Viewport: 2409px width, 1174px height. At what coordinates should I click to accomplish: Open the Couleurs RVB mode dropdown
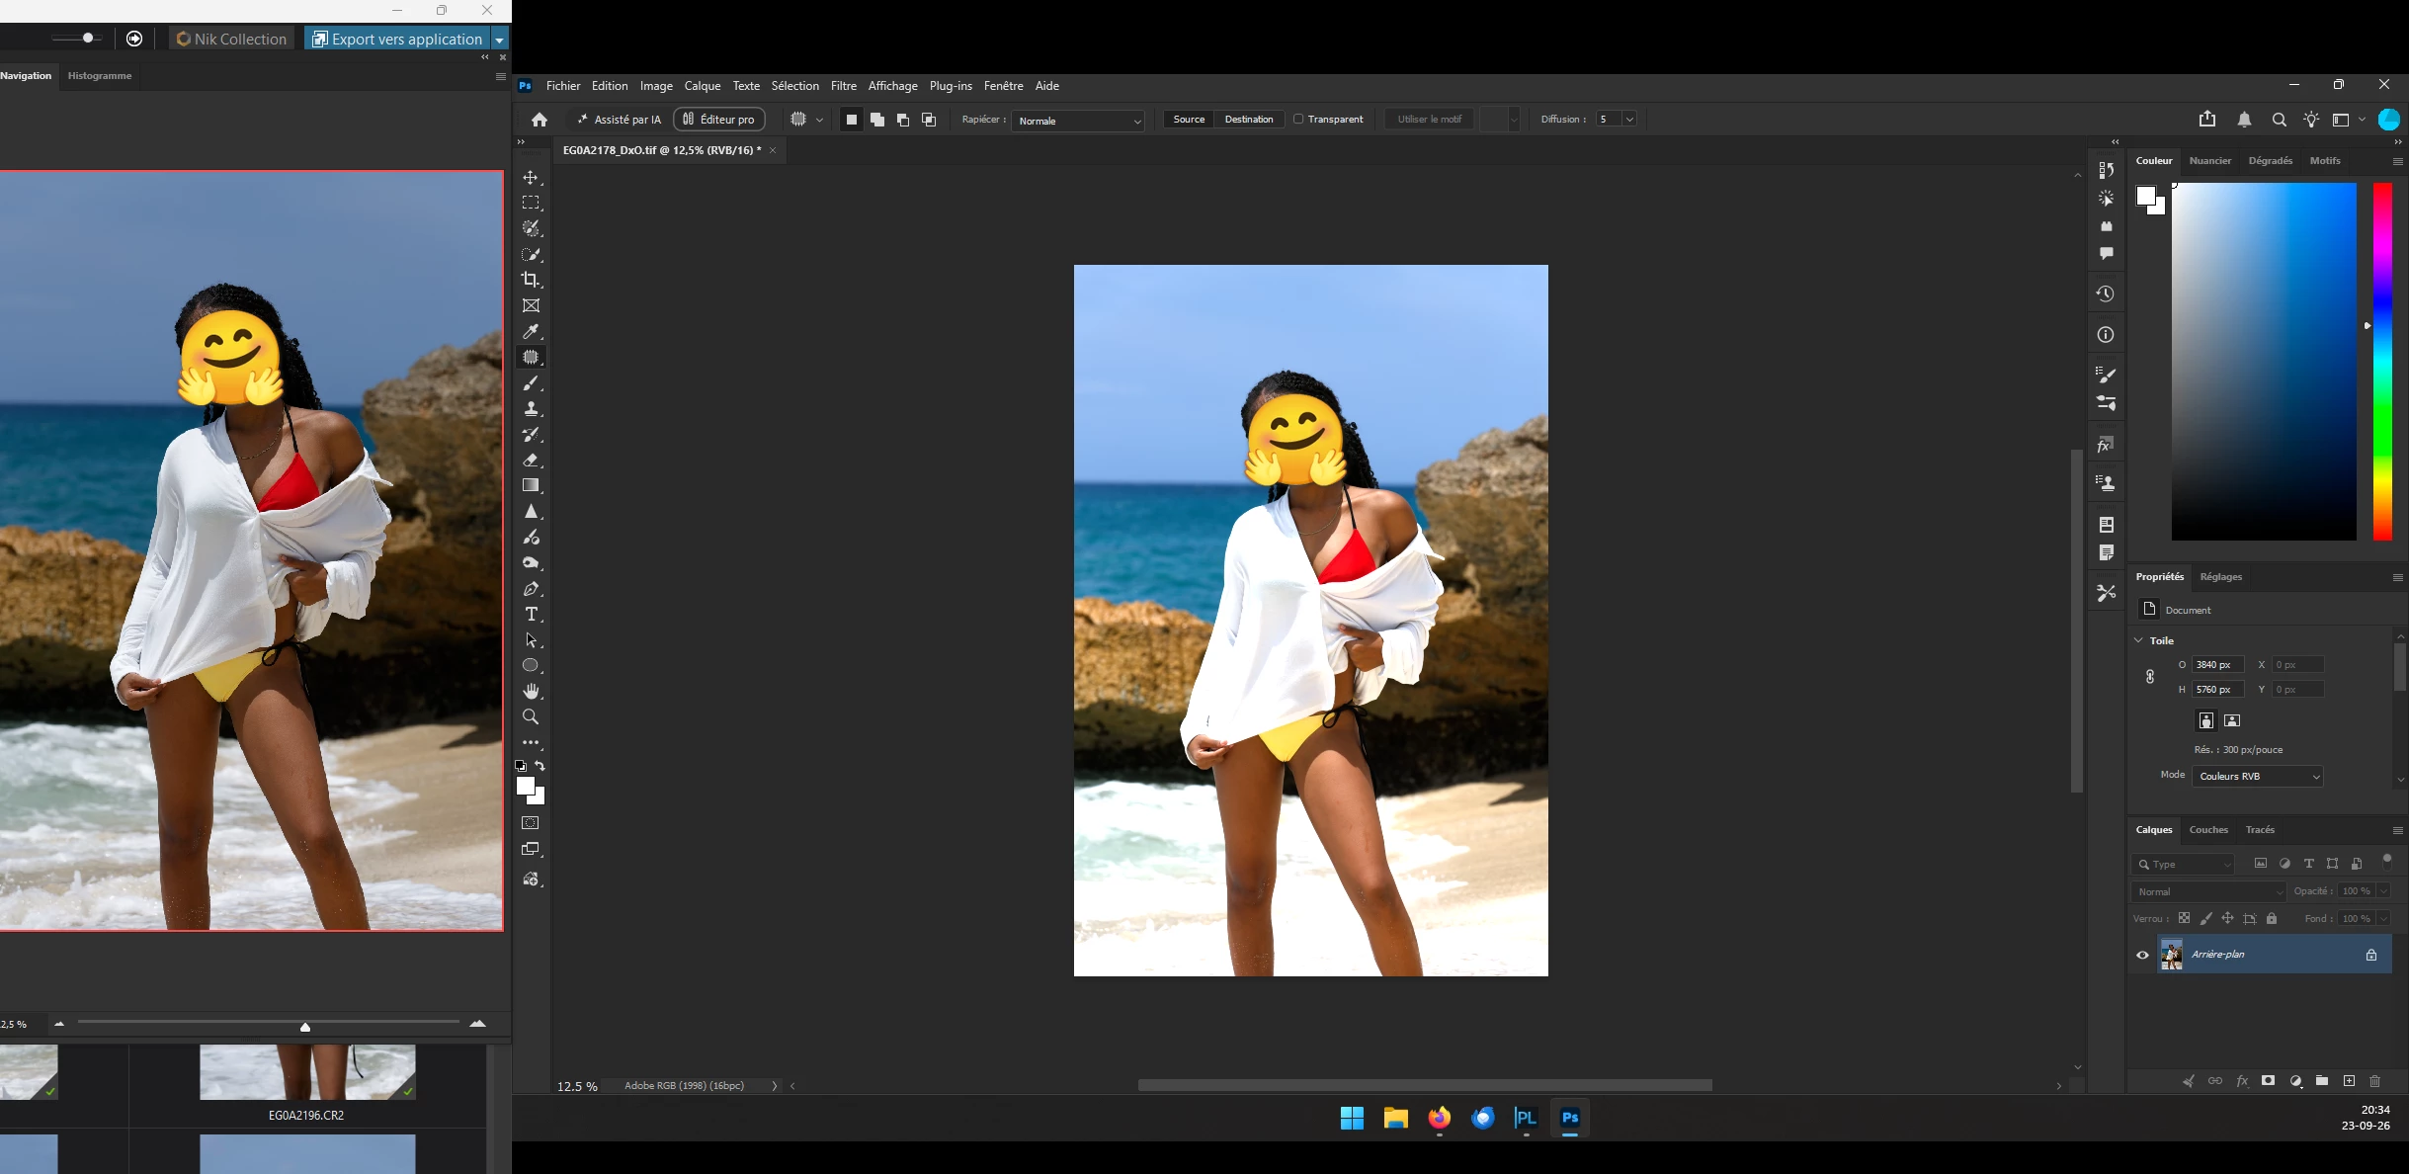2258,776
